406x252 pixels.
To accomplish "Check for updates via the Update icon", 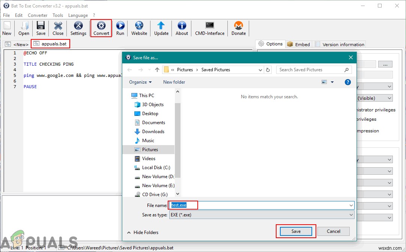I will (x=161, y=28).
